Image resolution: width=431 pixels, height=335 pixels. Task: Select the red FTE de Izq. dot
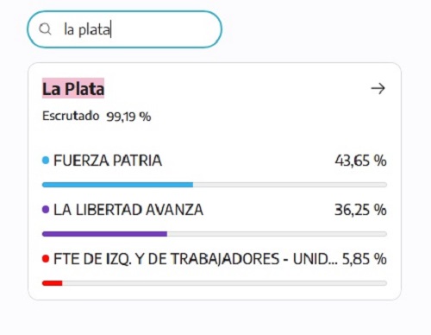pyautogui.click(x=46, y=259)
